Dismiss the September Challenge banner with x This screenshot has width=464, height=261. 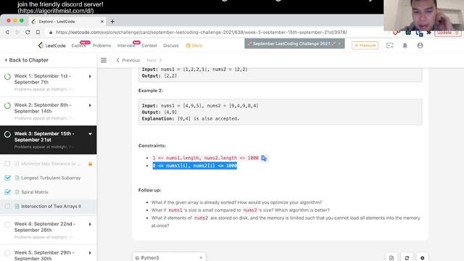[x=340, y=43]
